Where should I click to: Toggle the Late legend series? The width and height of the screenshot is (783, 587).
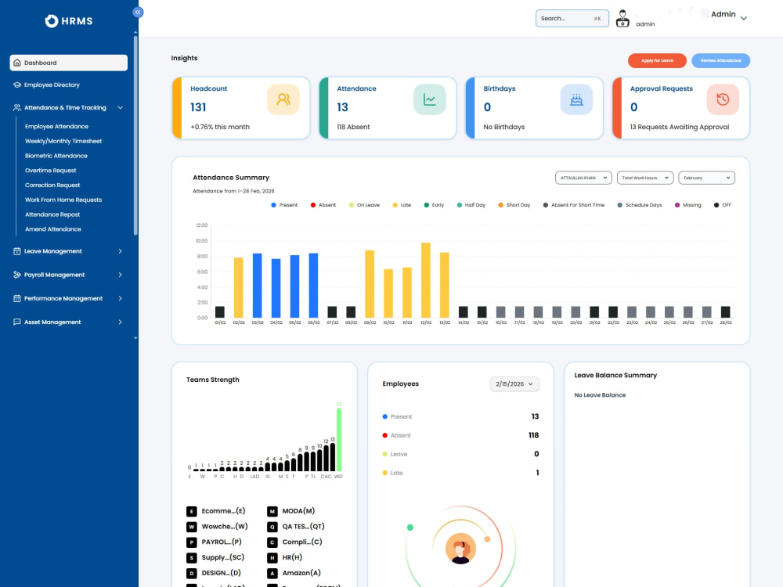pyautogui.click(x=402, y=205)
